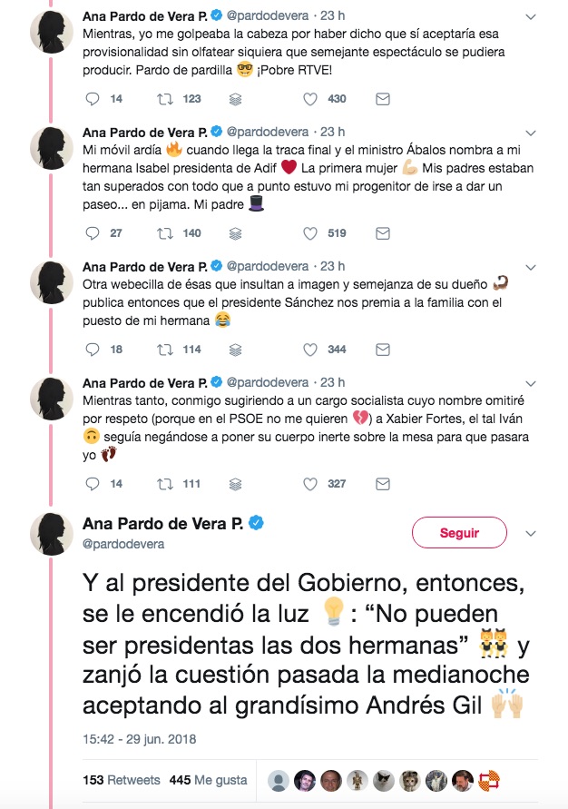568x809 pixels.
Task: Click Ana Pardo de Vera's large profile avatar
Action: tap(53, 533)
